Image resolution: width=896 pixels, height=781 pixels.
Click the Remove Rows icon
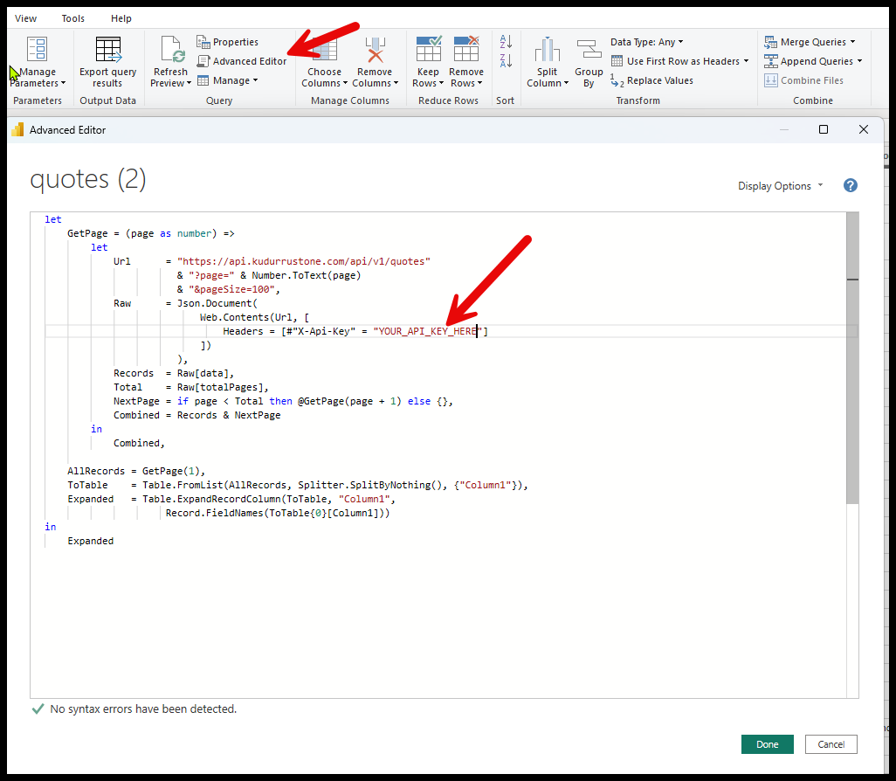466,50
